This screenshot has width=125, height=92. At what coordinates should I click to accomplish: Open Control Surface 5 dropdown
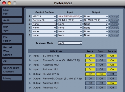click(x=44, y=31)
